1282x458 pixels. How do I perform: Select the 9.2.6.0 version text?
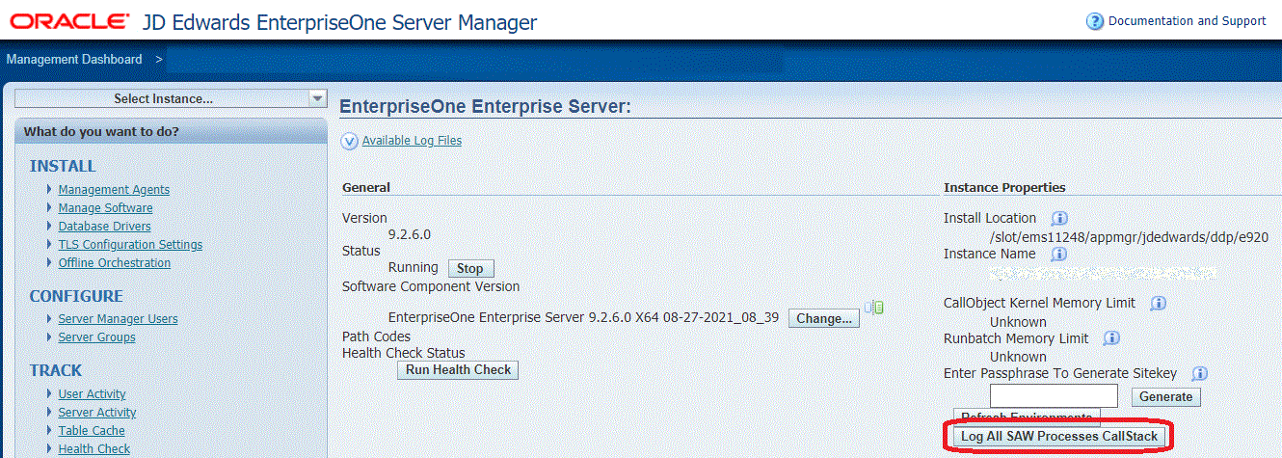pyautogui.click(x=409, y=234)
